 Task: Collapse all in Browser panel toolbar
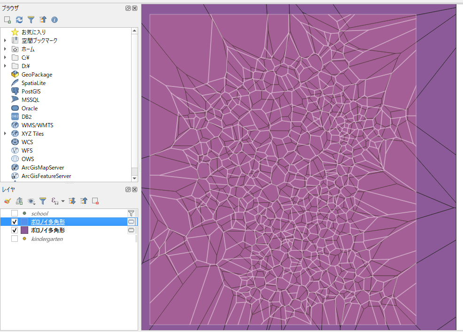point(43,20)
